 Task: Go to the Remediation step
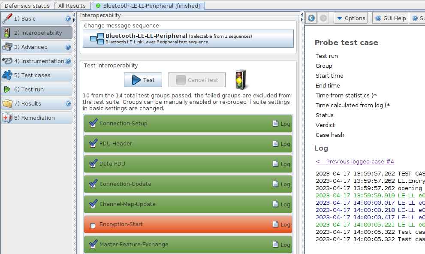pyautogui.click(x=37, y=118)
